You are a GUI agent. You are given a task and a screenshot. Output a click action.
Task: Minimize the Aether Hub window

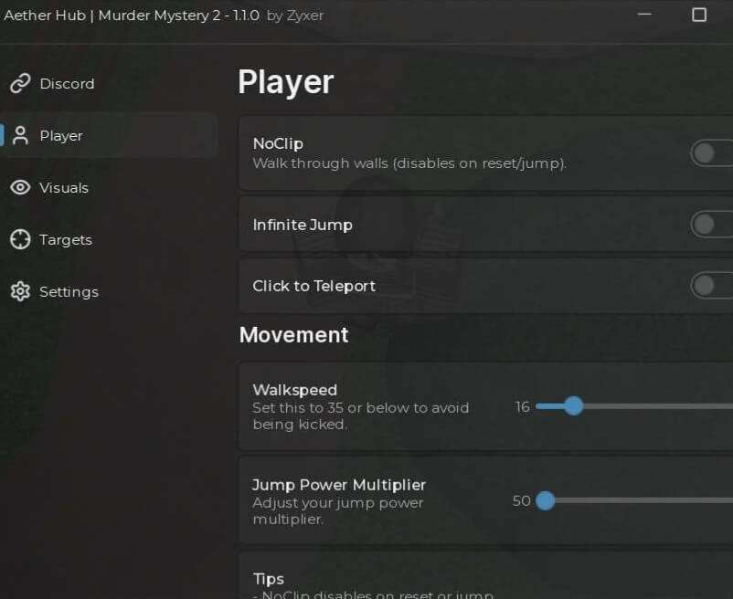(644, 15)
